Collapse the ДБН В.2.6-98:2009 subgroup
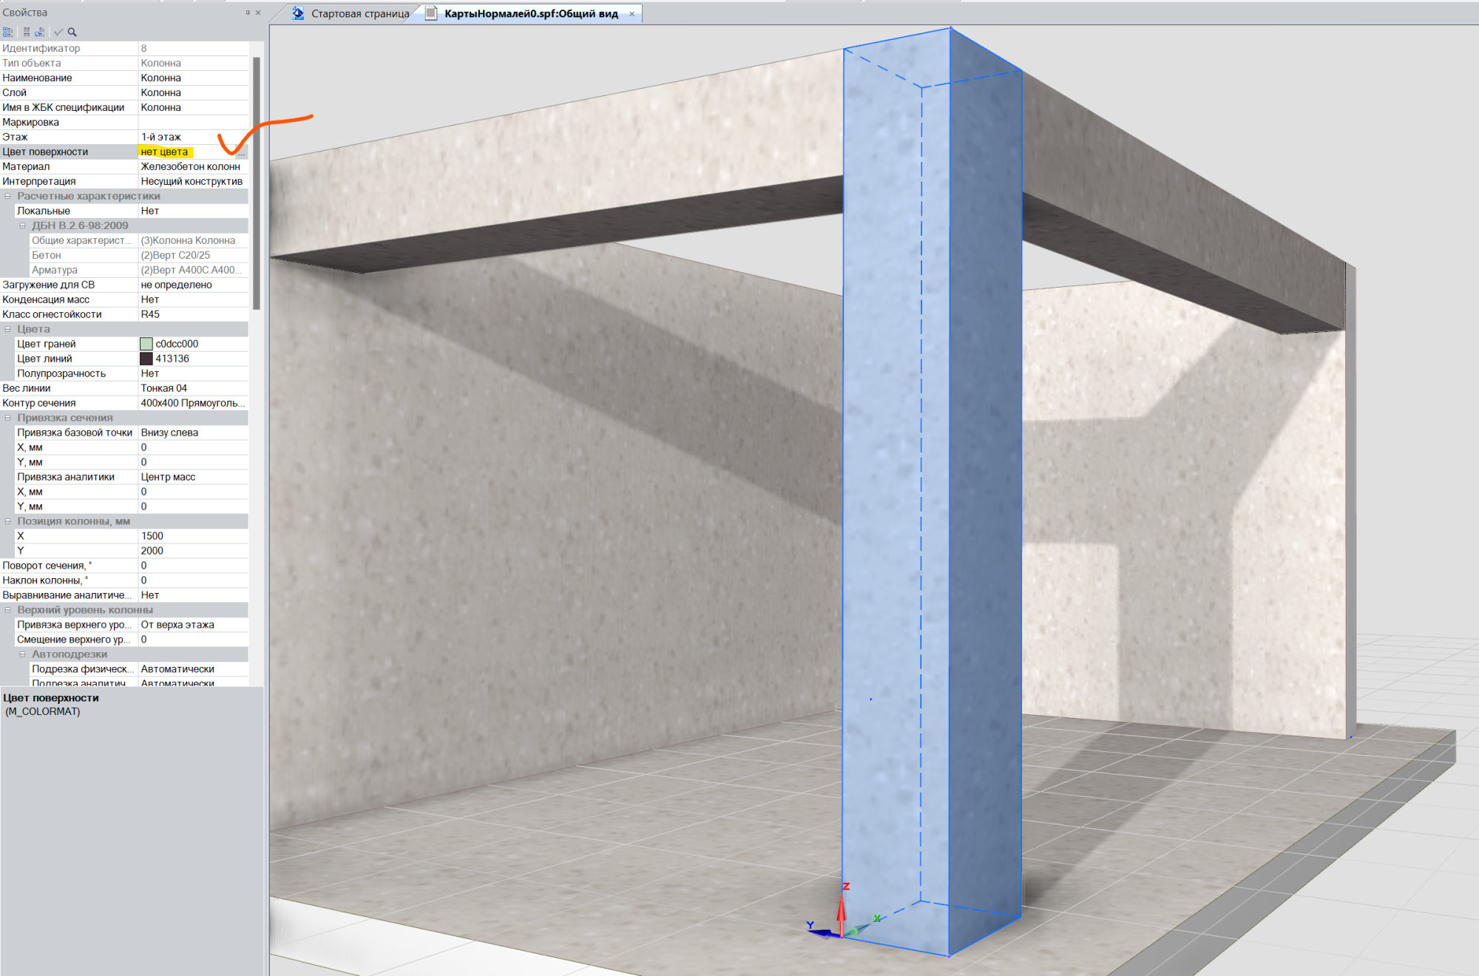The height and width of the screenshot is (976, 1479). click(x=22, y=226)
